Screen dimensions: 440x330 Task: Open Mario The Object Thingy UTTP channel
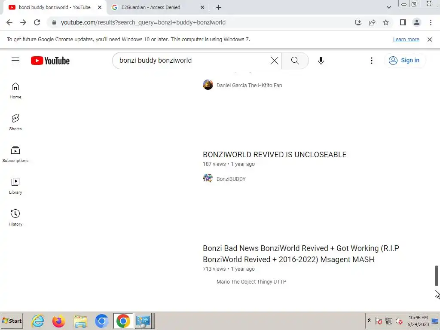pyautogui.click(x=251, y=282)
